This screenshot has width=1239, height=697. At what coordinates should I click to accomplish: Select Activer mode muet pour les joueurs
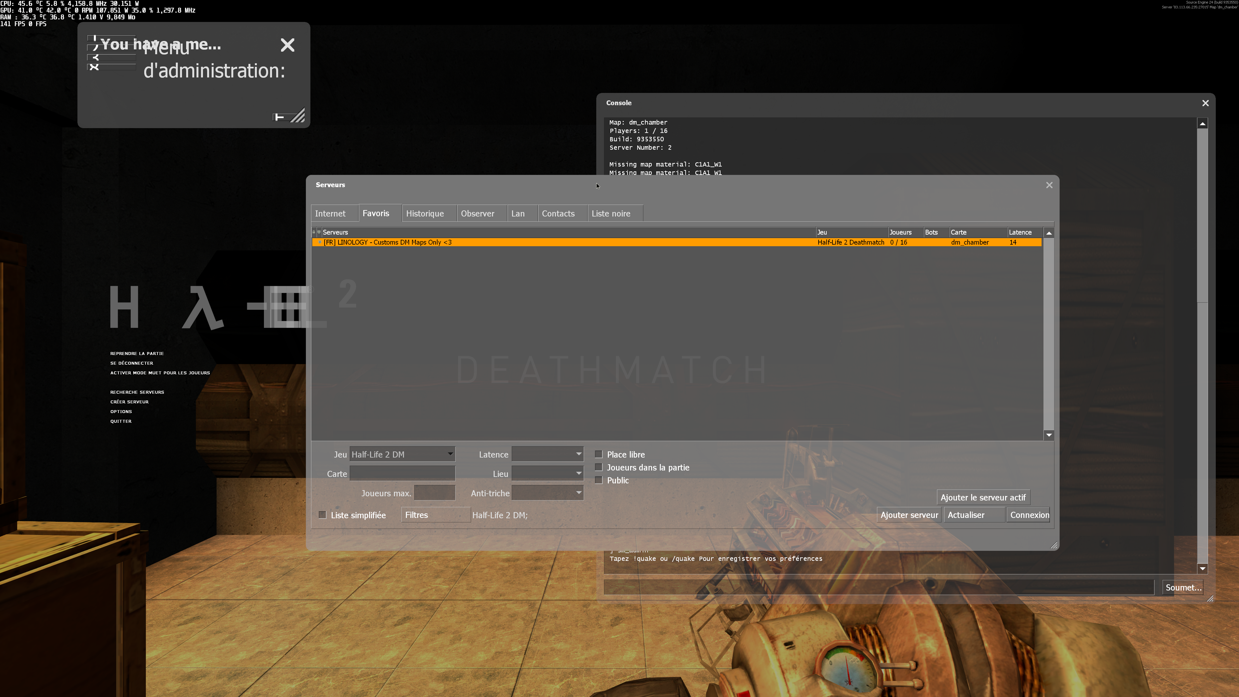coord(160,373)
